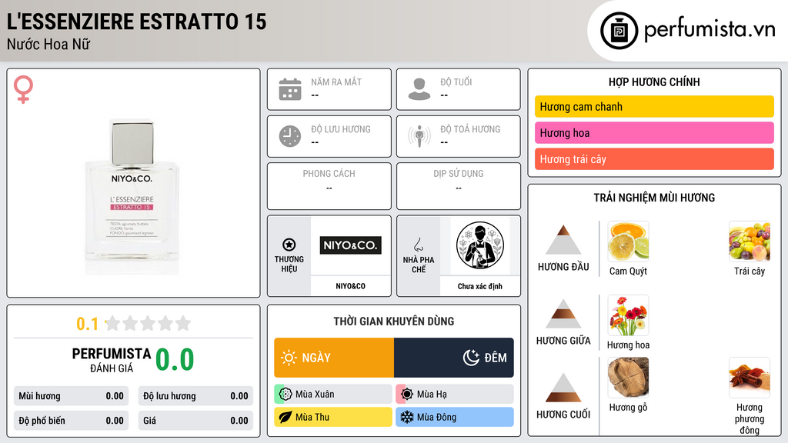Click the clock icon for Độ lưu hương

tap(290, 136)
